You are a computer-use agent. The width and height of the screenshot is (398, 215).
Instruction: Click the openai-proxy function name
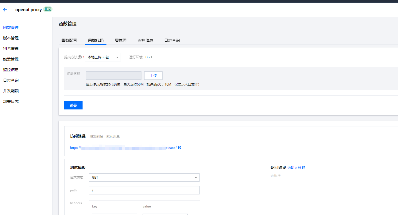point(29,10)
